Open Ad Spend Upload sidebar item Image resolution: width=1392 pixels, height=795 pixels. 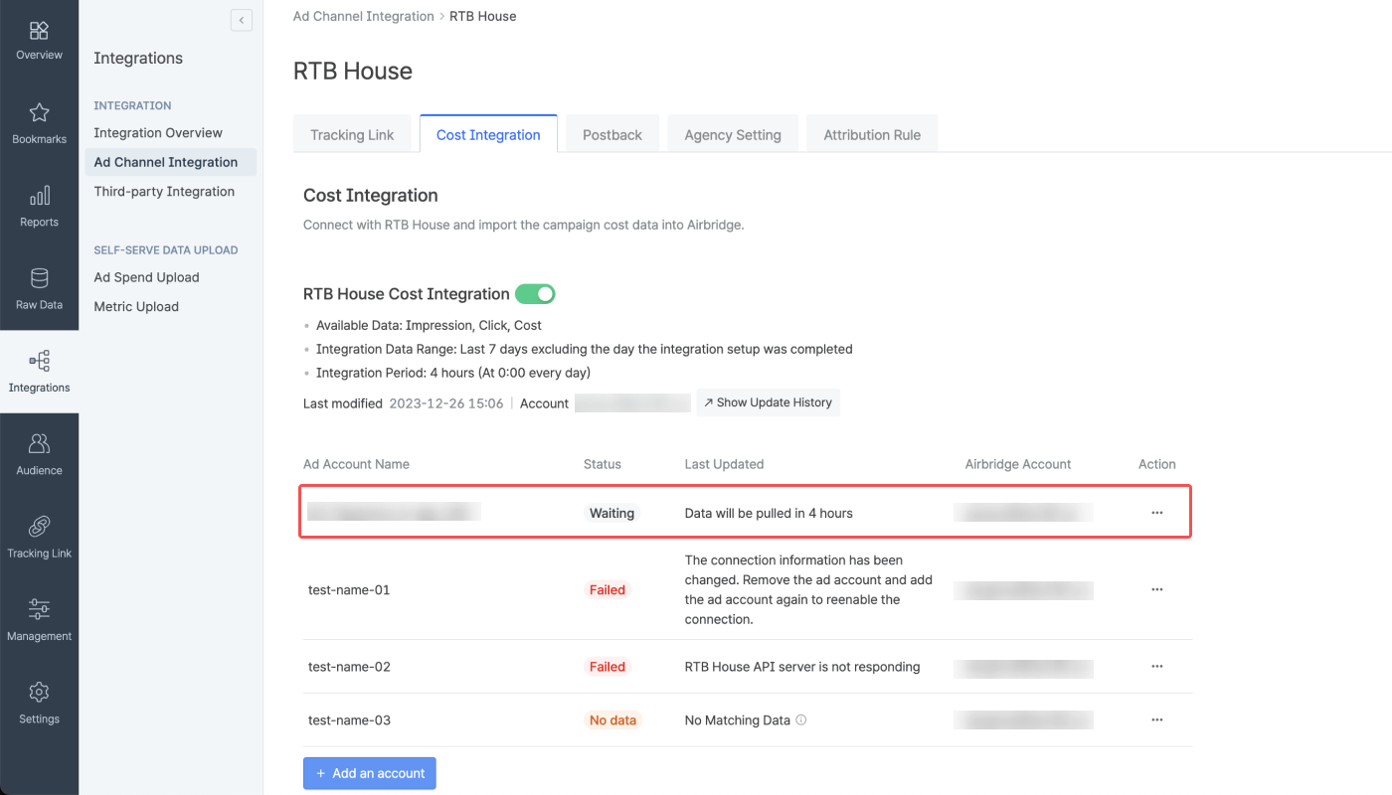point(146,277)
